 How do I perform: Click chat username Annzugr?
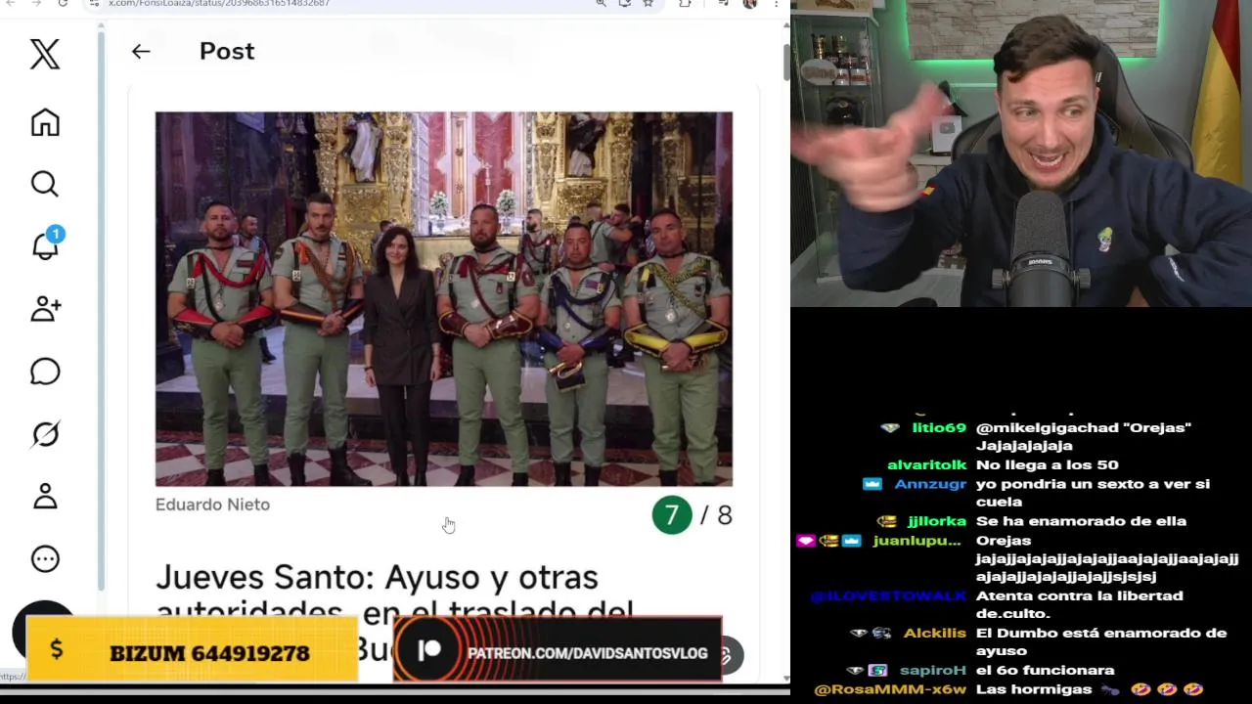click(930, 483)
